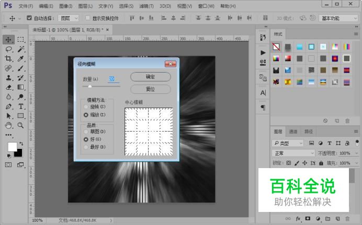The width and height of the screenshot is (362, 225).
Task: Select the Rectangular Marquee tool
Action: pyautogui.click(x=20, y=40)
